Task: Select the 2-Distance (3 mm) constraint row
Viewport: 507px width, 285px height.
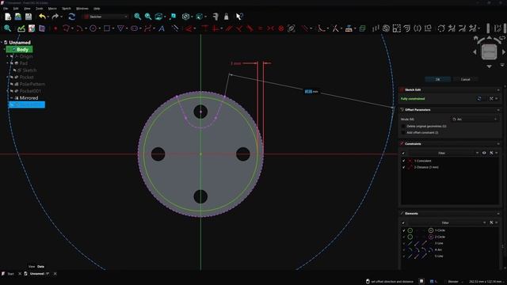Action: [449, 167]
